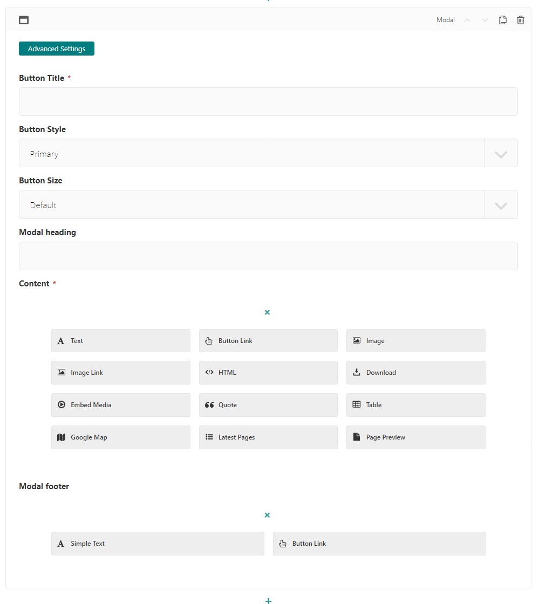The width and height of the screenshot is (539, 604).
Task: Select the Page Preview block
Action: tap(415, 437)
